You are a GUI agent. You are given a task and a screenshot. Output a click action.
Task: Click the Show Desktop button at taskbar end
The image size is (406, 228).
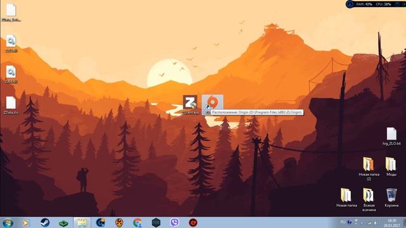[x=404, y=222]
